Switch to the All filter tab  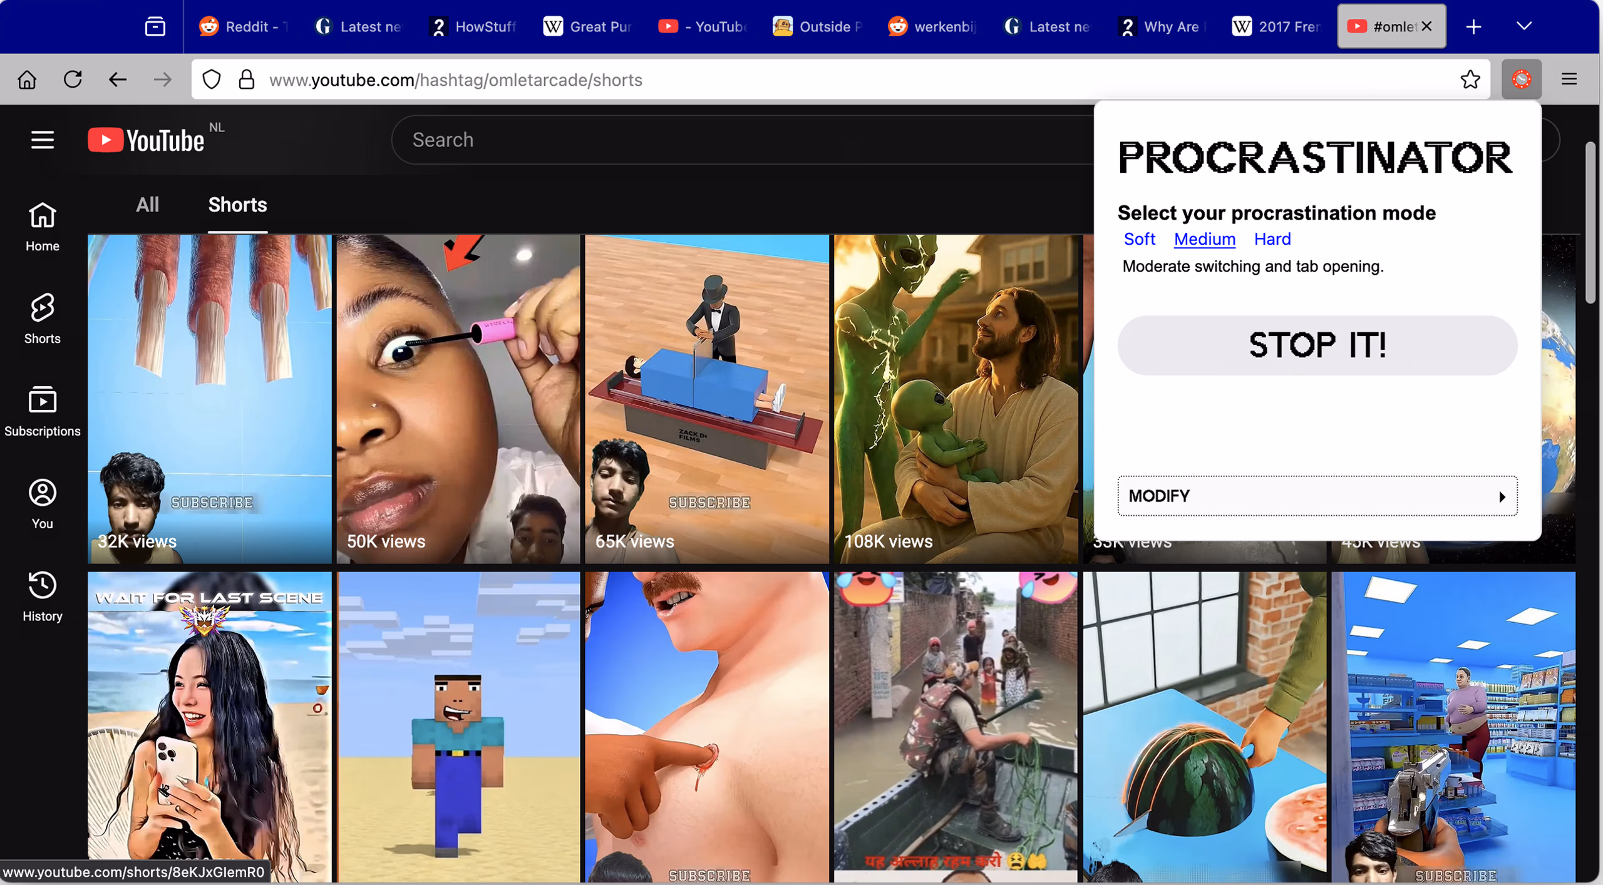pyautogui.click(x=147, y=205)
